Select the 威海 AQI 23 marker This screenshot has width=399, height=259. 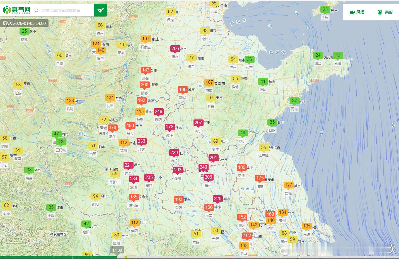pyautogui.click(x=338, y=56)
